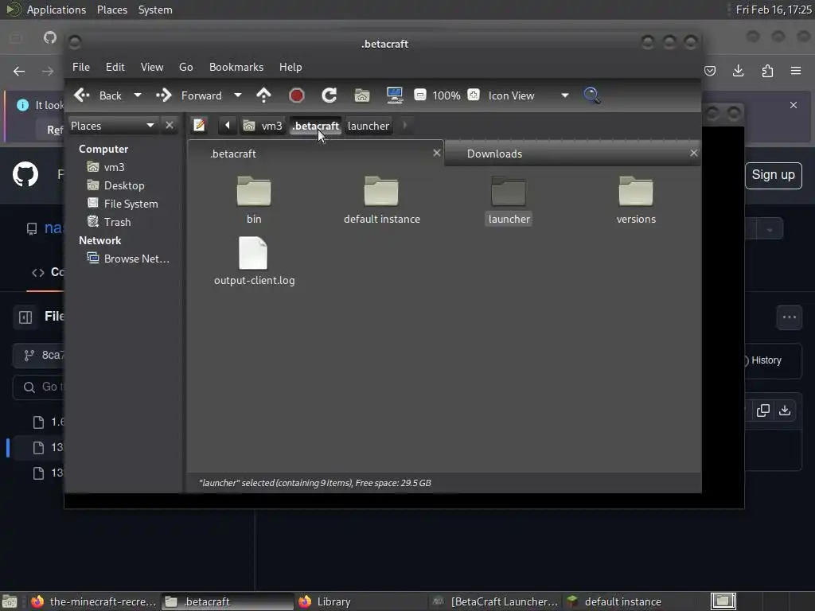Click Sign up on GitHub page
This screenshot has width=815, height=611.
point(773,175)
